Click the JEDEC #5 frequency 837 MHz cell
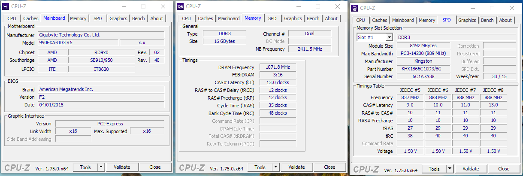 tap(411, 97)
